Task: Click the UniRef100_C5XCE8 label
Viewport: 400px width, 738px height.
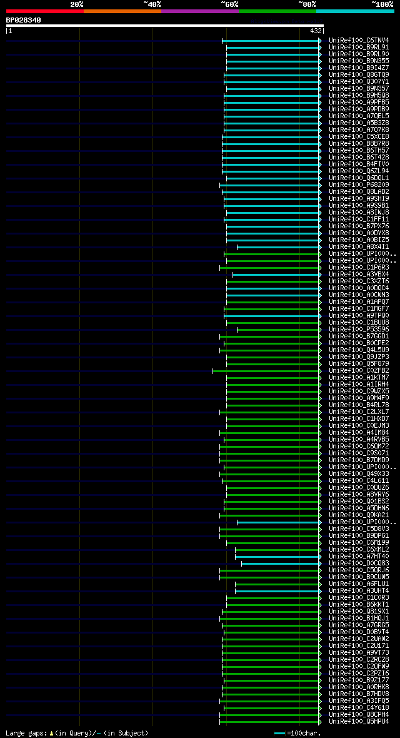Action: (x=359, y=137)
